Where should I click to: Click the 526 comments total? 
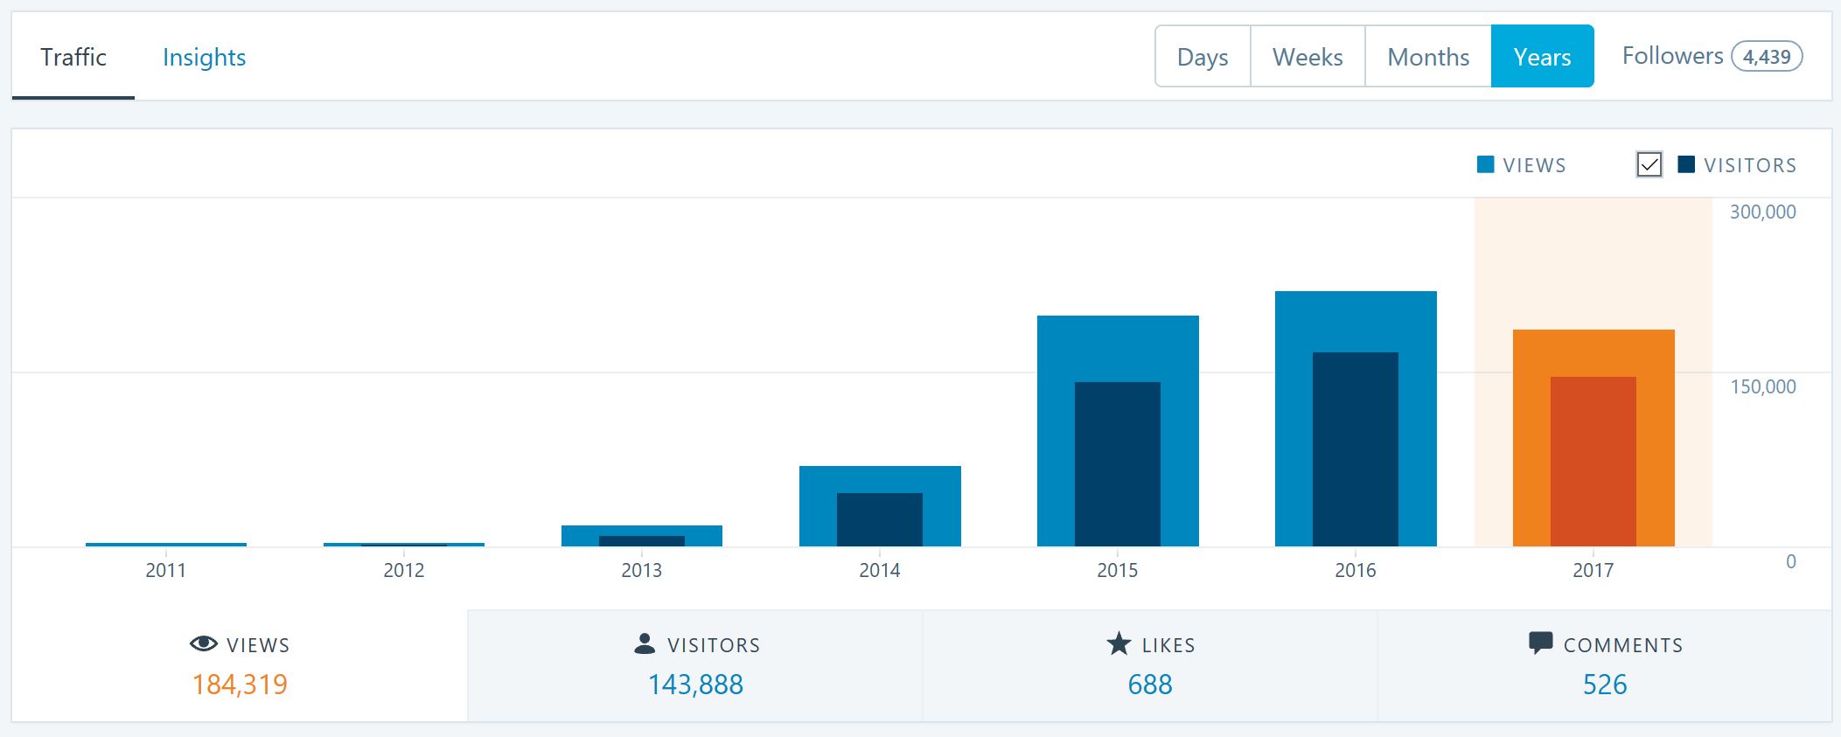pos(1605,685)
